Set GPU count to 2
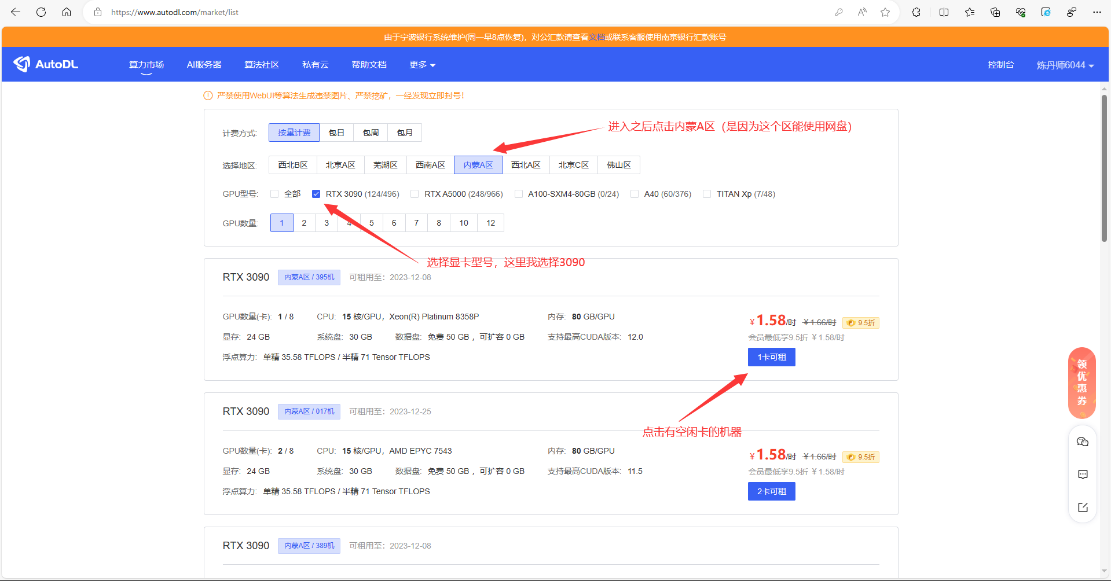The width and height of the screenshot is (1111, 581). pos(304,223)
